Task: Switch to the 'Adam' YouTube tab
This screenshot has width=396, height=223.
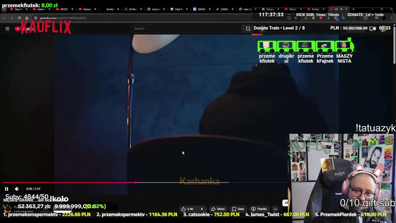Action: 41,9
